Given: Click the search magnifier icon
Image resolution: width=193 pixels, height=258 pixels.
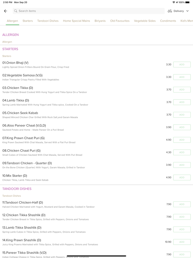Looking at the screenshot, I should point(16,11).
